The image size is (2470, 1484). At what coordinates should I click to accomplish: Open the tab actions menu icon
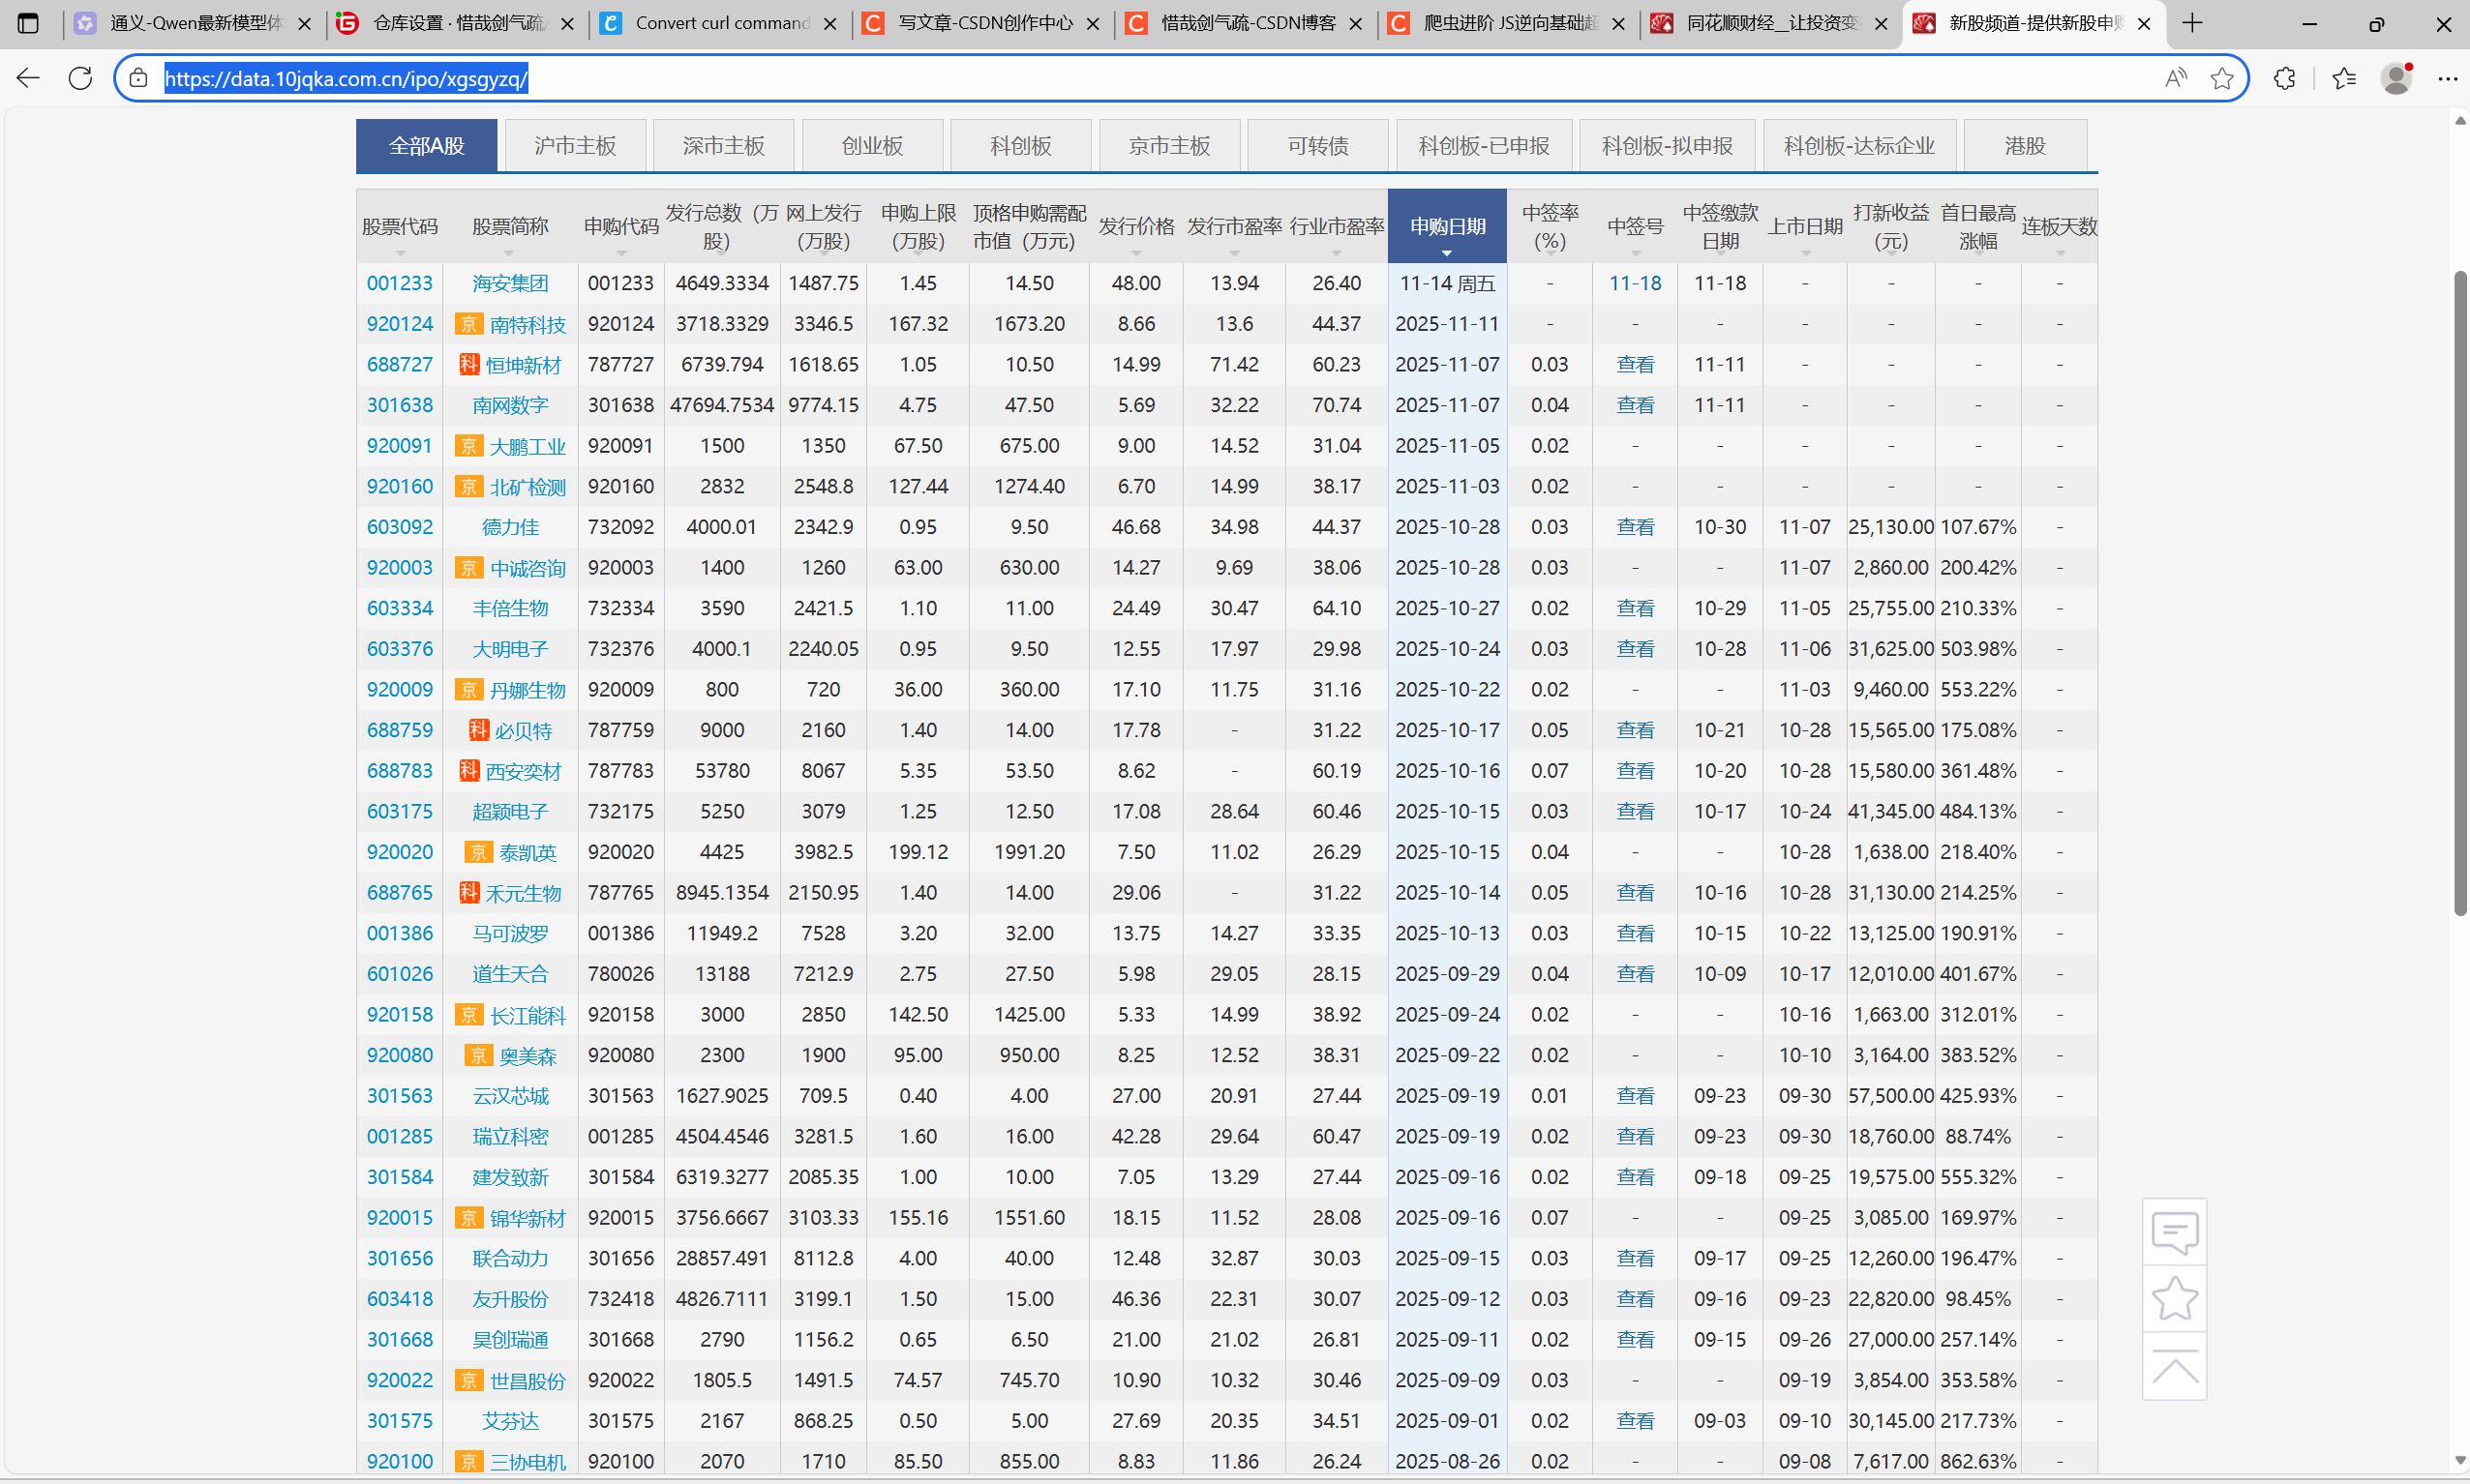28,23
